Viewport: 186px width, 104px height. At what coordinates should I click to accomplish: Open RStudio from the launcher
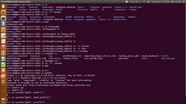click(x=3, y=24)
